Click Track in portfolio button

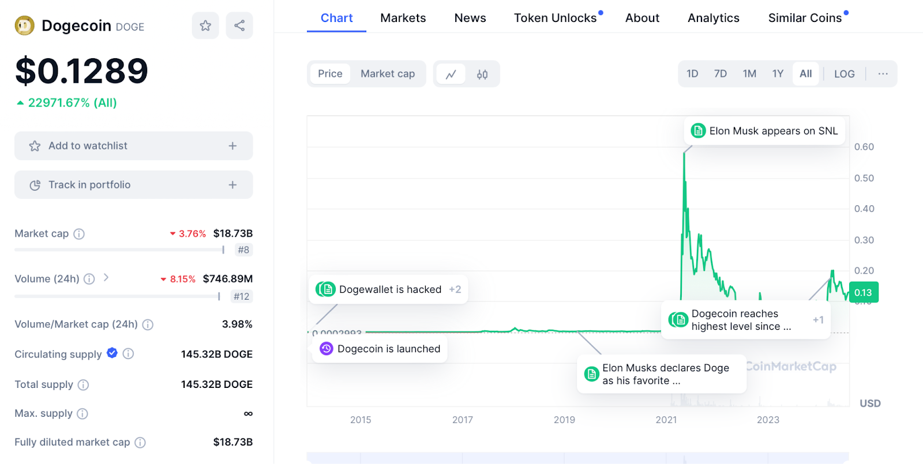pos(133,184)
